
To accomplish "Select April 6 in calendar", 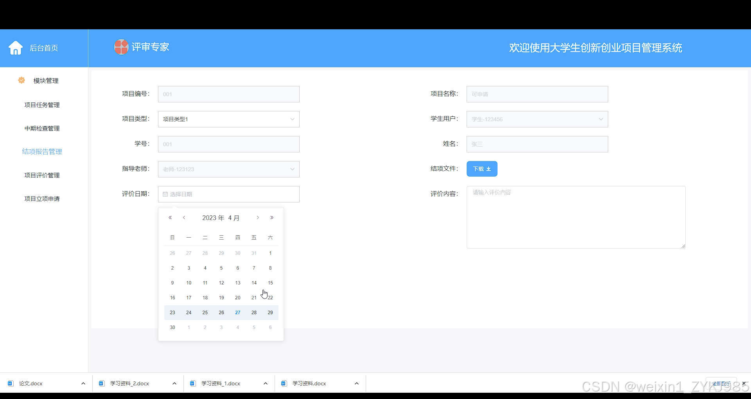I will tap(238, 268).
